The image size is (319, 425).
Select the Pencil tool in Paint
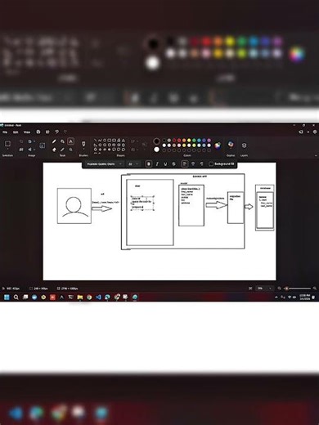tap(54, 141)
